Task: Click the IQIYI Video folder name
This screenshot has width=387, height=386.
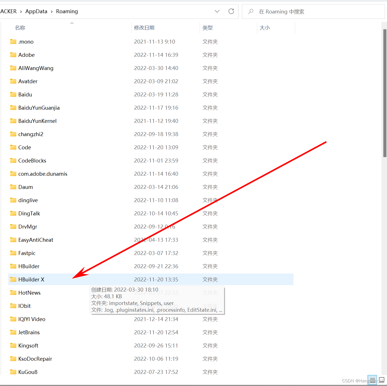Action: (x=32, y=319)
